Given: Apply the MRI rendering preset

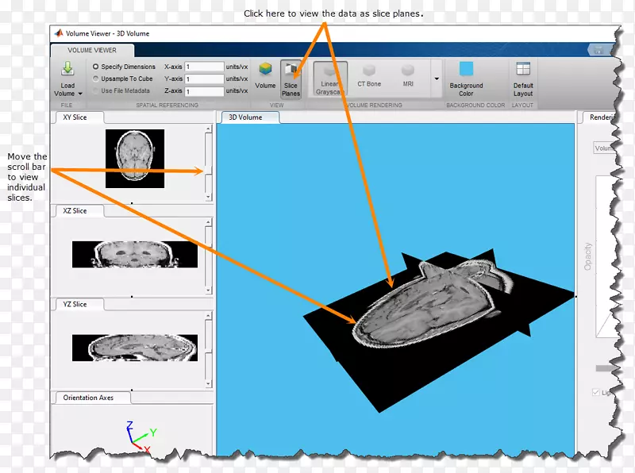Looking at the screenshot, I should tap(407, 75).
